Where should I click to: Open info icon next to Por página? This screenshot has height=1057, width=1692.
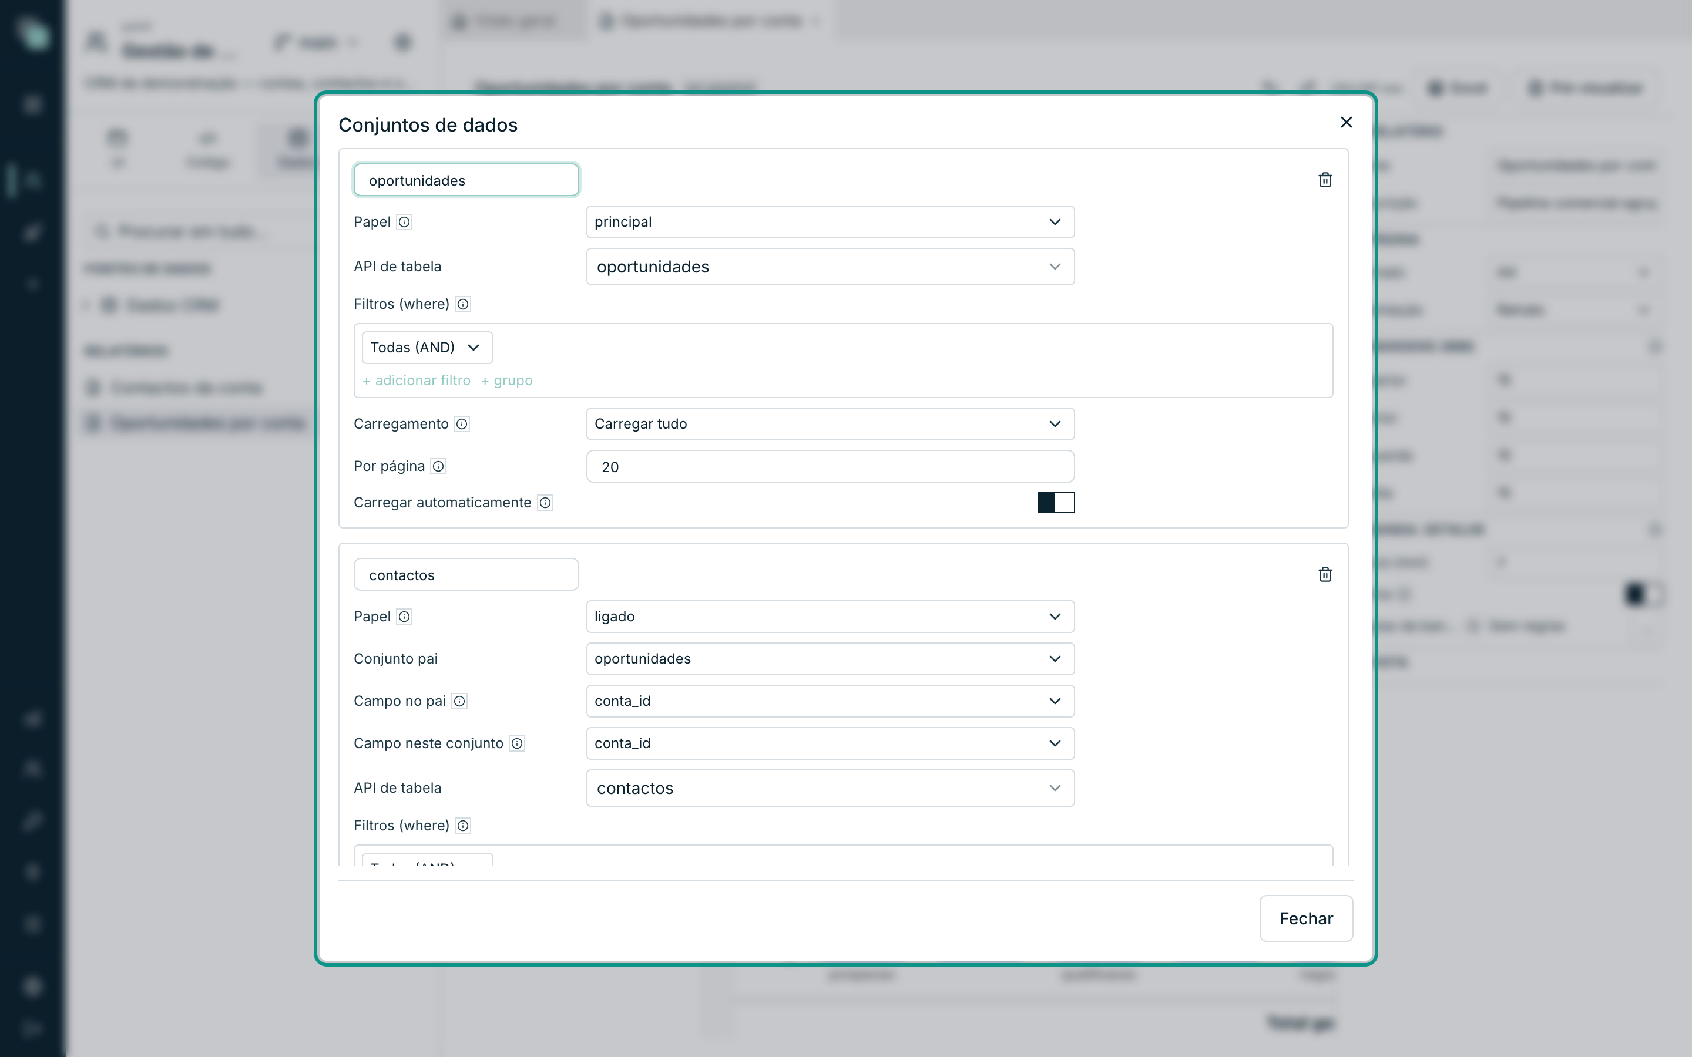point(438,466)
